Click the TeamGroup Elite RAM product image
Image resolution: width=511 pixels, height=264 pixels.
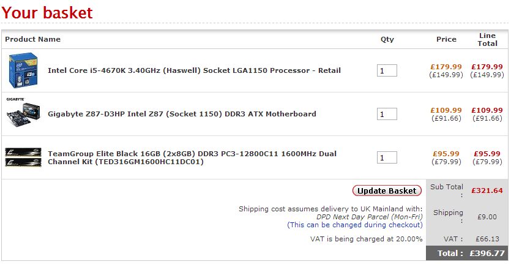point(23,157)
